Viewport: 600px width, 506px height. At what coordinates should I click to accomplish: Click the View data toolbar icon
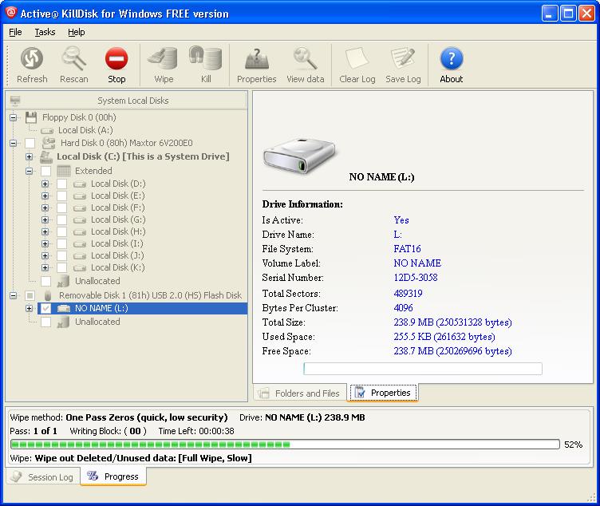point(305,58)
